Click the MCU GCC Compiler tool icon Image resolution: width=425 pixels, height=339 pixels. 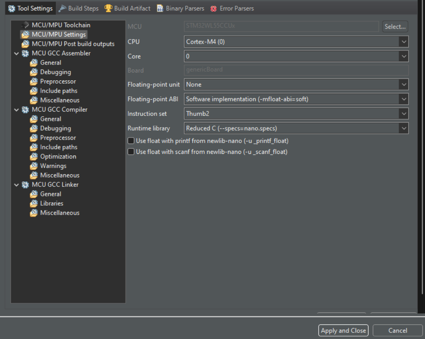coord(25,109)
